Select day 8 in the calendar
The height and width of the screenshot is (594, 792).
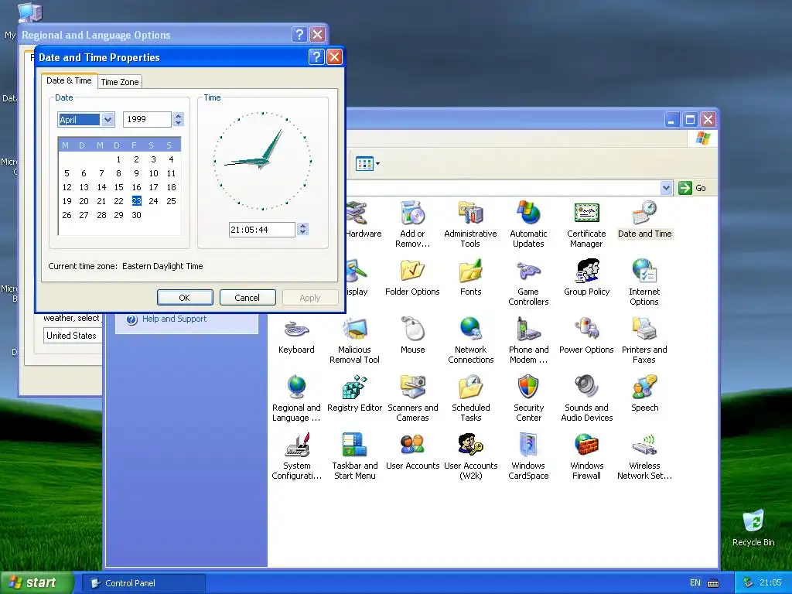pyautogui.click(x=118, y=173)
